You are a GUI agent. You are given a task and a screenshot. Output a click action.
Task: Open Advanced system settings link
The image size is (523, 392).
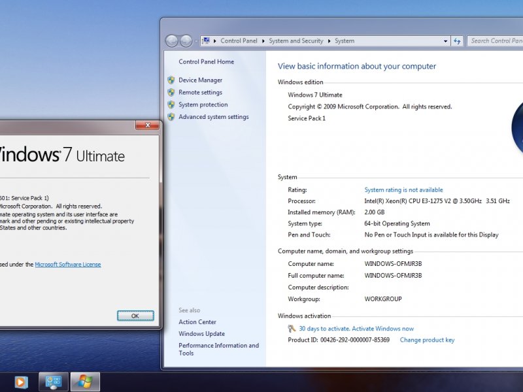pos(214,117)
